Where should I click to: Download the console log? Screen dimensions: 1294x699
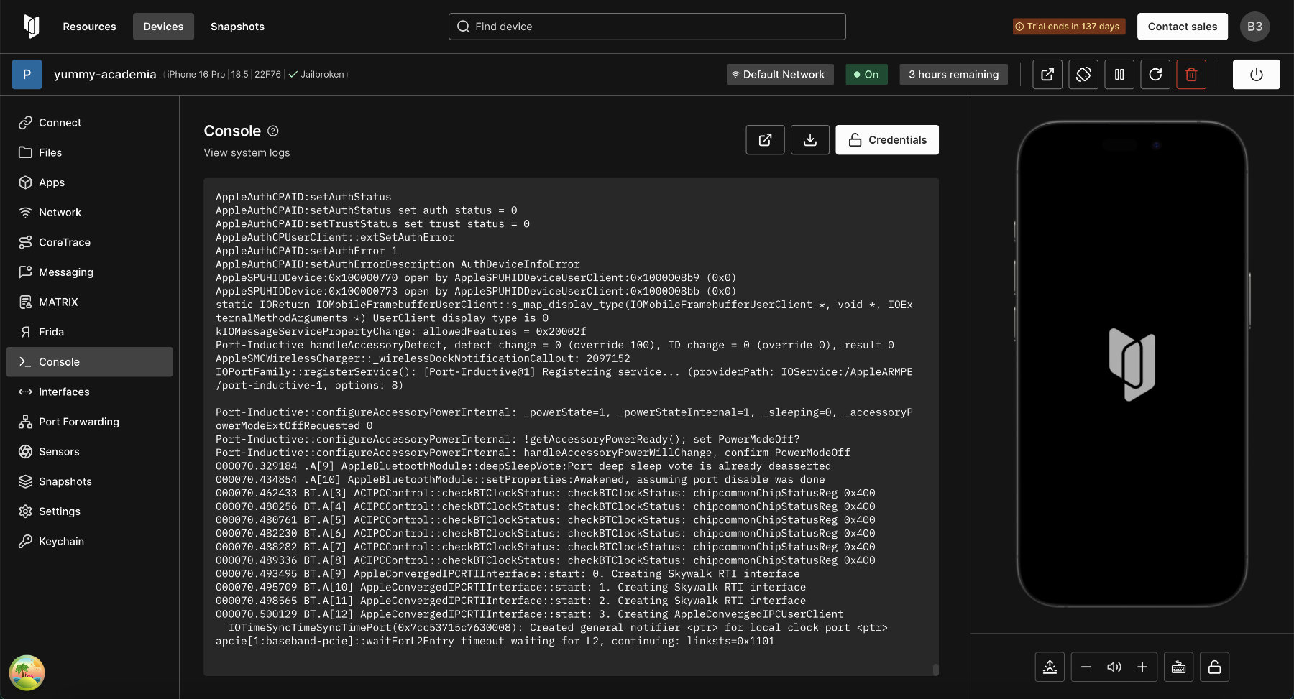(x=810, y=140)
